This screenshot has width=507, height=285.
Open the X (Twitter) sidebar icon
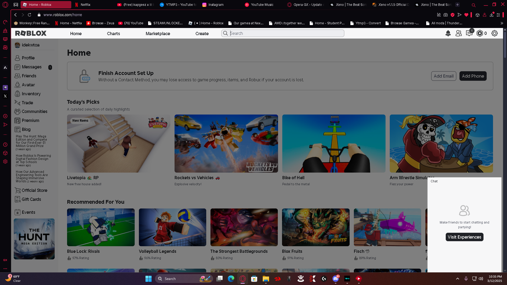tap(5, 96)
